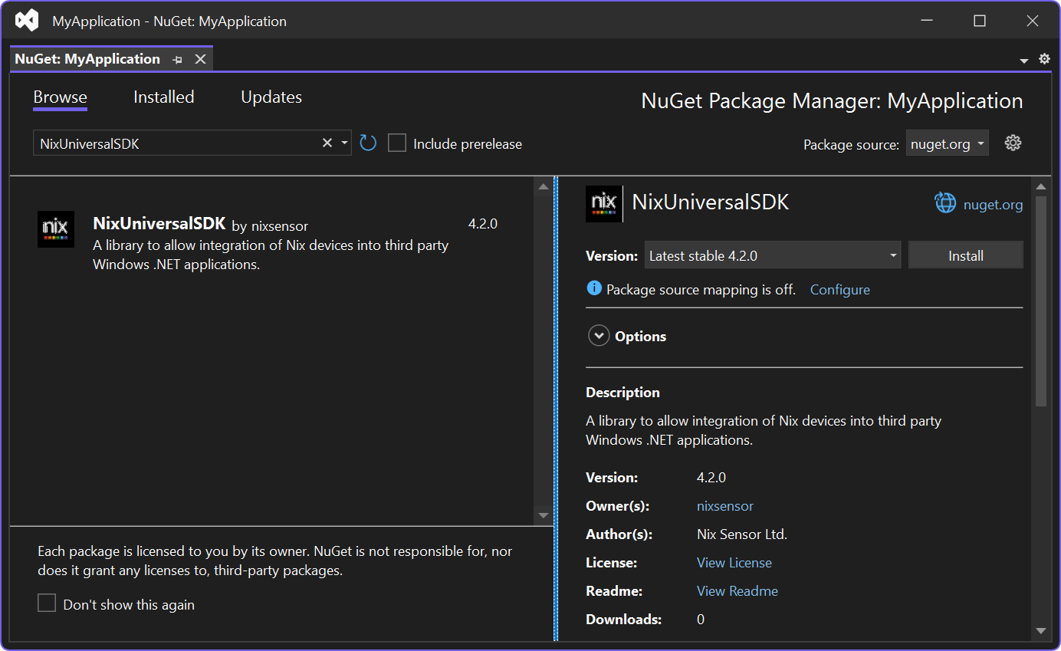This screenshot has height=651, width=1061.
Task: Check Don't show this again
Action: pyautogui.click(x=47, y=603)
